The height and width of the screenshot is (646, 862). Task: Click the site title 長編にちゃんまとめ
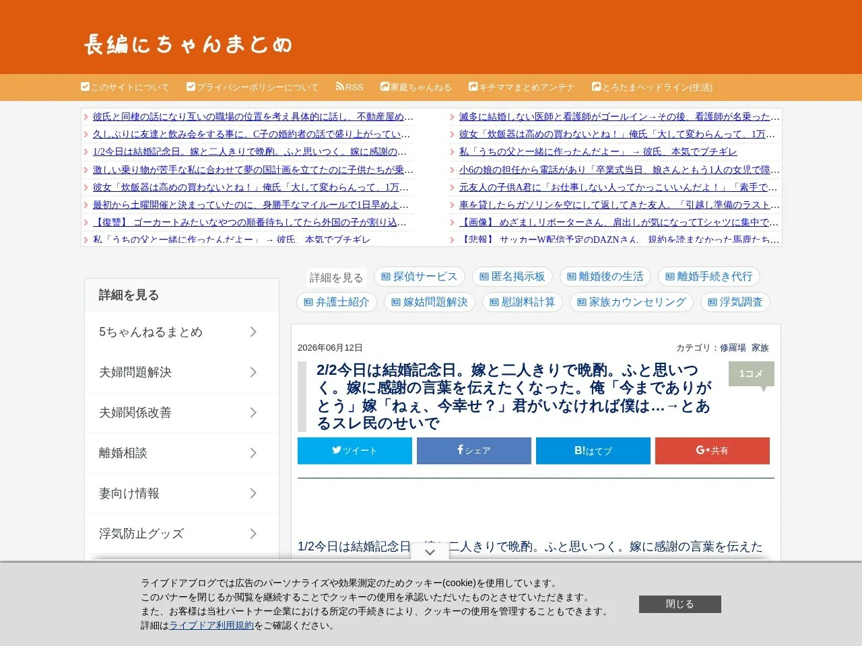(188, 44)
